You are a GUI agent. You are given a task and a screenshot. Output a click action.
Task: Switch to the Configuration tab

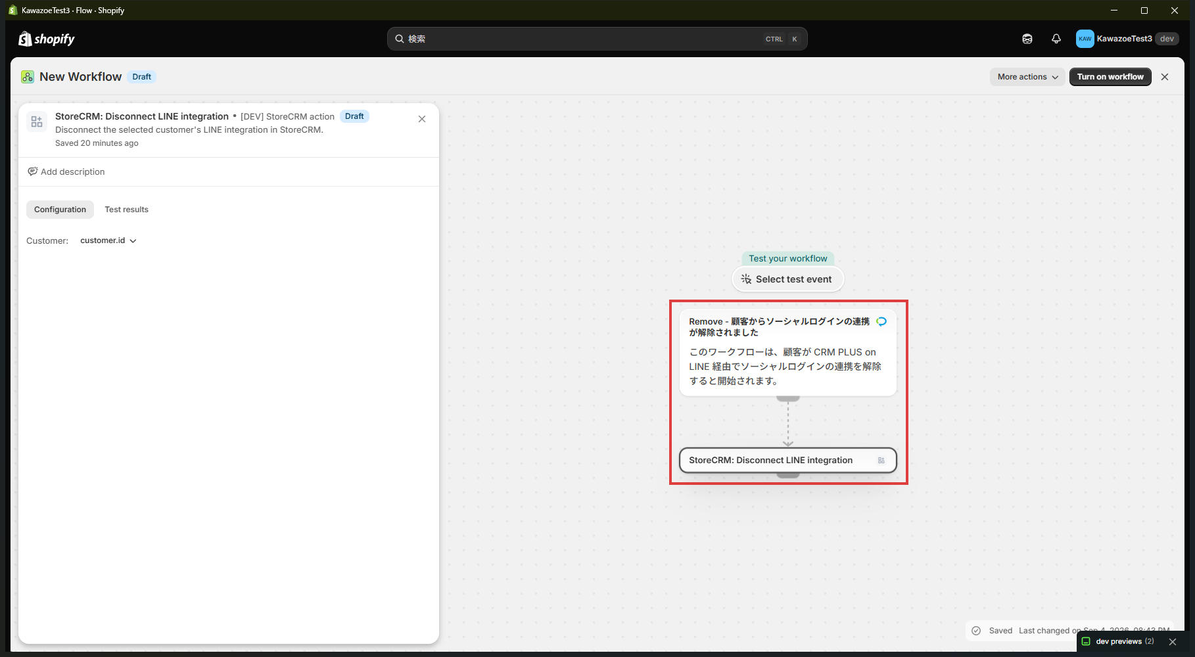[x=60, y=210]
